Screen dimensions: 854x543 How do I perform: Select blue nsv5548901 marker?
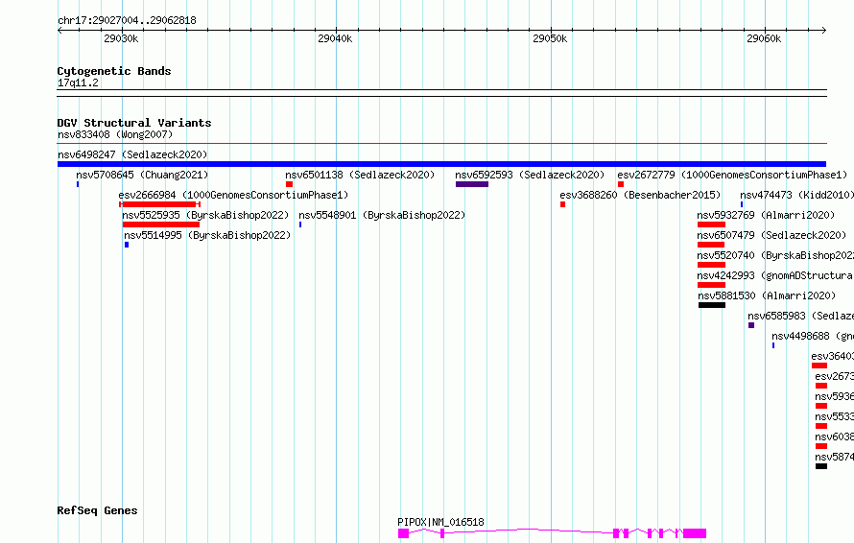click(300, 224)
